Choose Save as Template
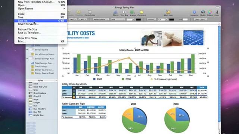This screenshot has height=134, width=239. click(x=41, y=32)
